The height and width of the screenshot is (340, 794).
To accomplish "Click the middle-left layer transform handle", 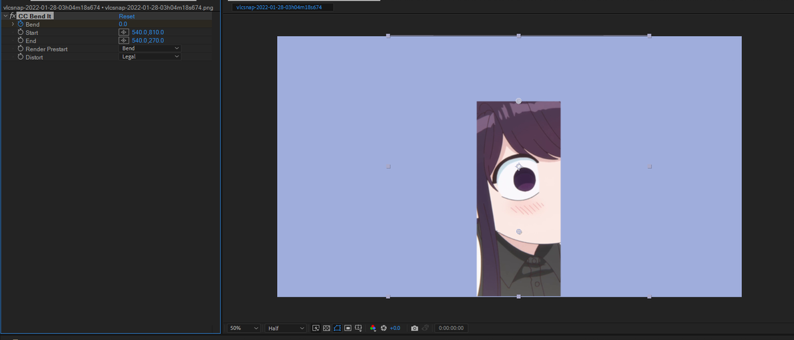I will [388, 166].
